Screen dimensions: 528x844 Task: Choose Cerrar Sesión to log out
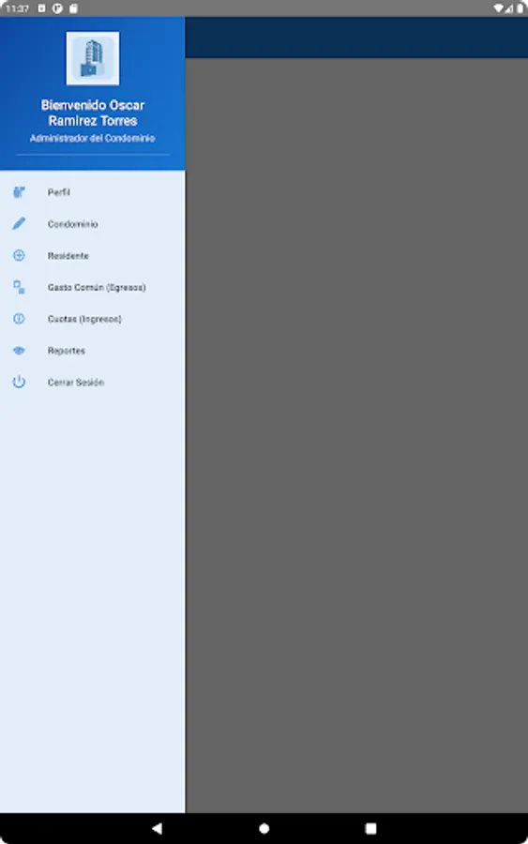pyautogui.click(x=93, y=383)
